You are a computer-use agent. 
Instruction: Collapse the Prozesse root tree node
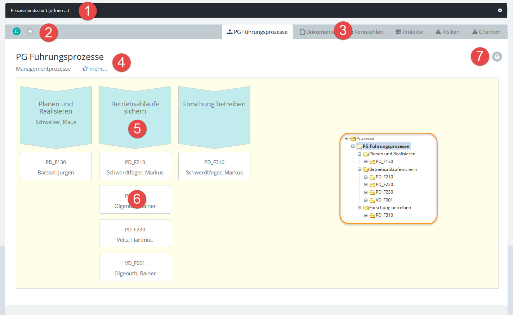click(346, 138)
